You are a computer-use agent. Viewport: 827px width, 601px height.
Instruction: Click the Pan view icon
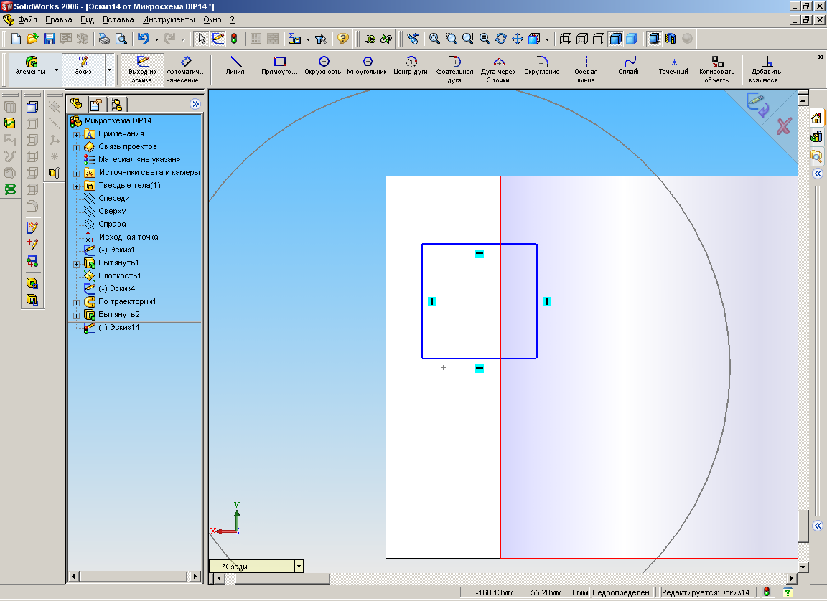click(518, 39)
